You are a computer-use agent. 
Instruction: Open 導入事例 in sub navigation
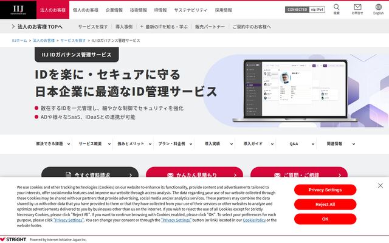coord(124,27)
